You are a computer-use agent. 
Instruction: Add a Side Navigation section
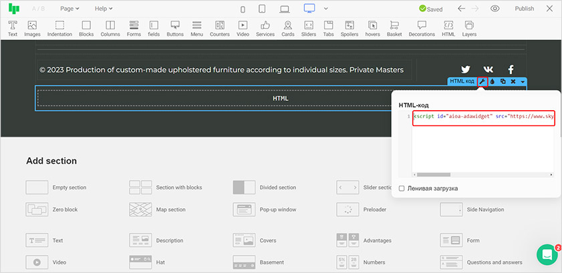pos(472,210)
